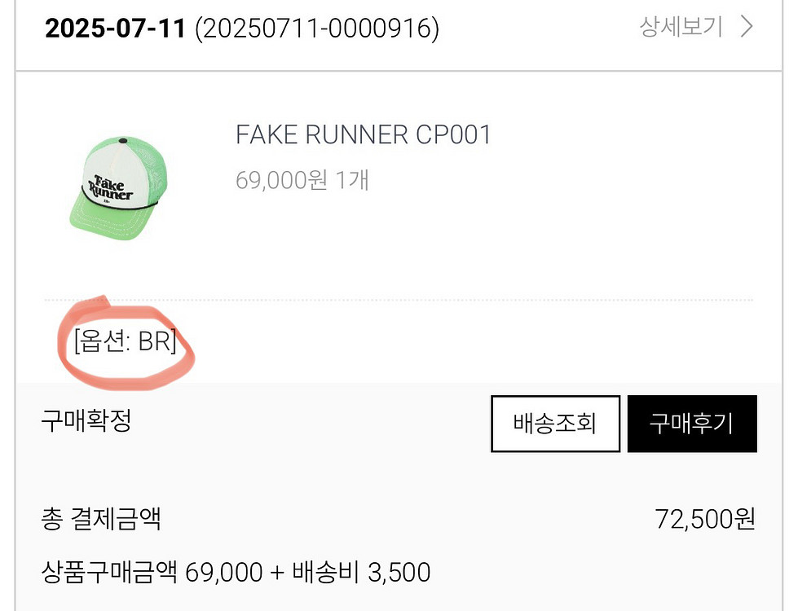Viewport: 798px width, 611px height.
Task: Select the FAKE RUNNER CP001 product title
Action: [364, 134]
